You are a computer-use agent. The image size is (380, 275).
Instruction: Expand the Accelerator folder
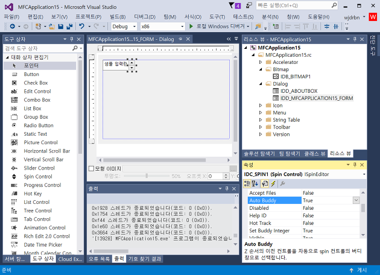coord(261,62)
